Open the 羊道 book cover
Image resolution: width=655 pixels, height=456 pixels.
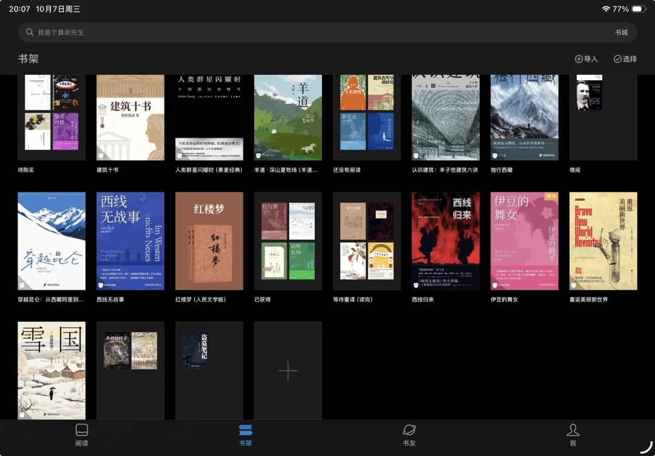tap(288, 118)
